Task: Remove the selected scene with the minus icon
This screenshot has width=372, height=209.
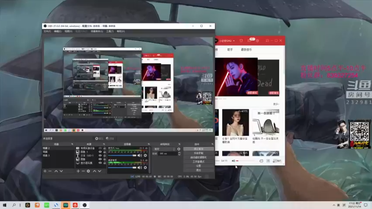Action: (50, 171)
